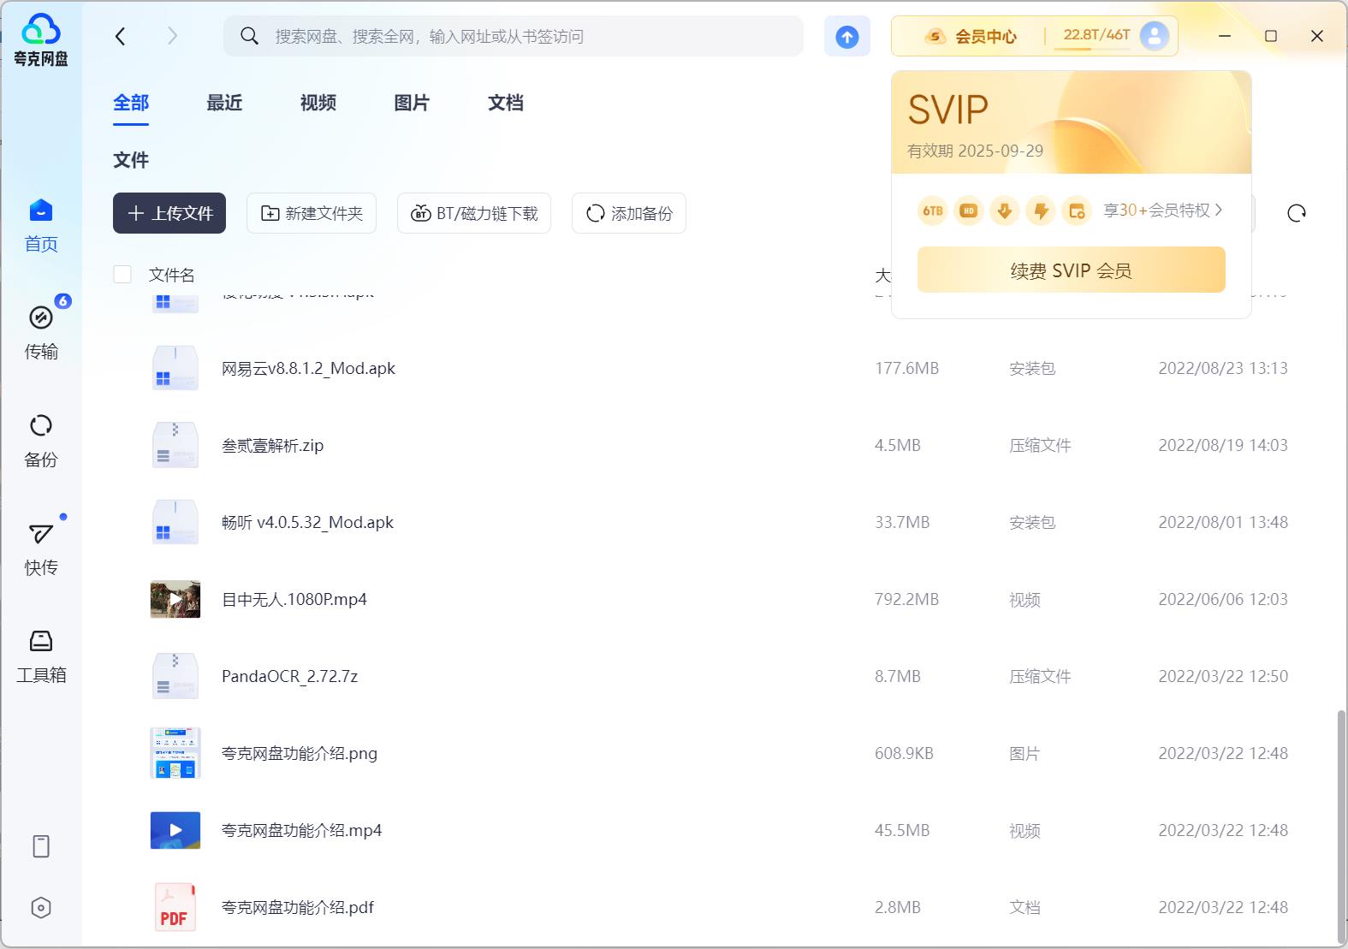The image size is (1348, 949).
Task: Click the 上传文件 button
Action: point(169,213)
